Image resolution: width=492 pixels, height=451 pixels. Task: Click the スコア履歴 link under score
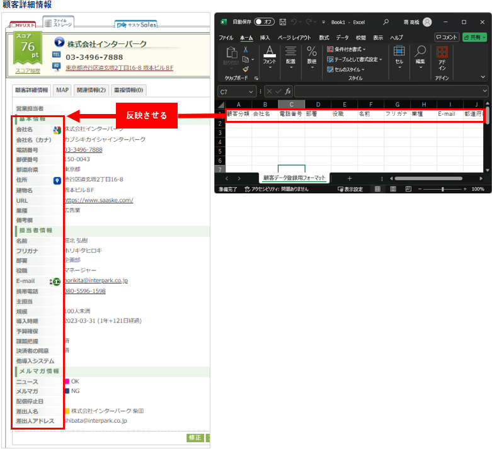click(28, 71)
